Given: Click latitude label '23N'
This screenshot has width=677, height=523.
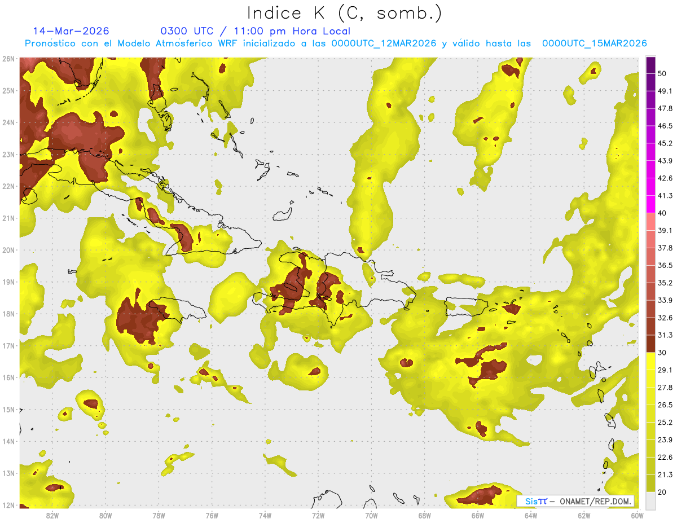Looking at the screenshot, I should coord(8,155).
